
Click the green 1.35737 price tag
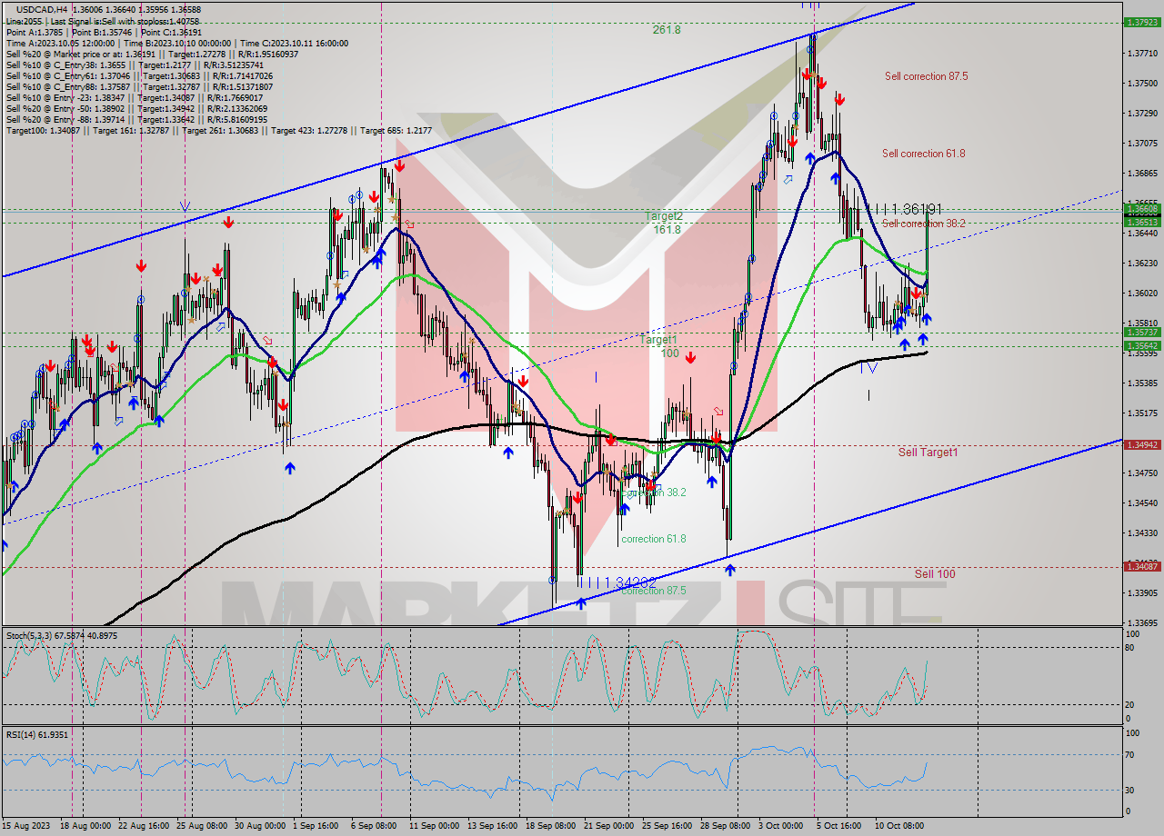pos(1142,333)
